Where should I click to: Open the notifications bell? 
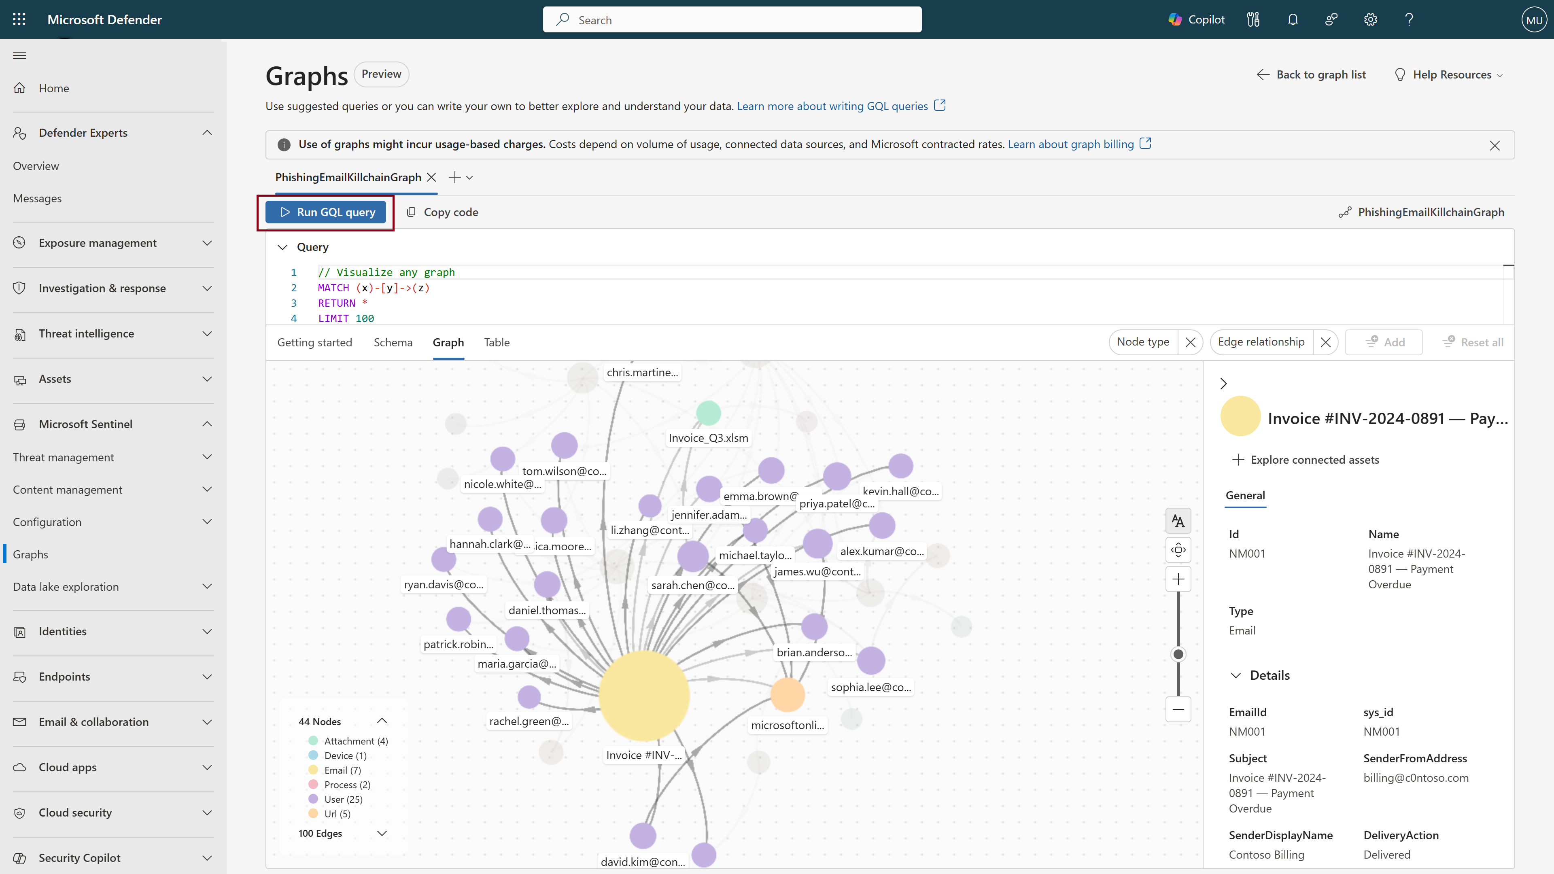pyautogui.click(x=1292, y=19)
